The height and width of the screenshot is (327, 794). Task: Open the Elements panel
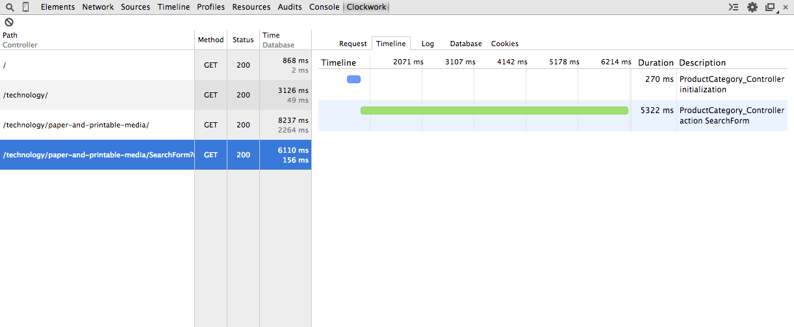(x=57, y=7)
